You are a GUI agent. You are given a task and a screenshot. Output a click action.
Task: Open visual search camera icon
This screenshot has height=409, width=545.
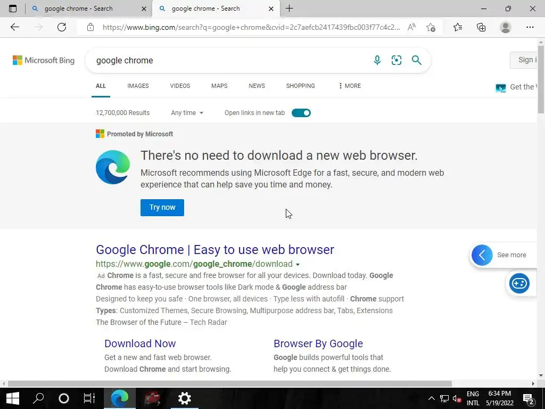pyautogui.click(x=396, y=60)
